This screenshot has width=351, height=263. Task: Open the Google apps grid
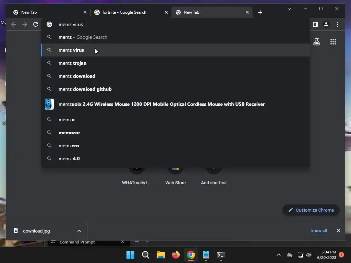pos(333,42)
